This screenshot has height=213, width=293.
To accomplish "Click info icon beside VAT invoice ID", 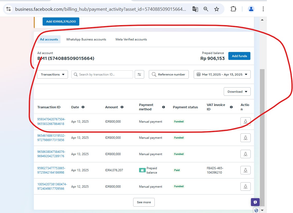I will click(x=231, y=107).
